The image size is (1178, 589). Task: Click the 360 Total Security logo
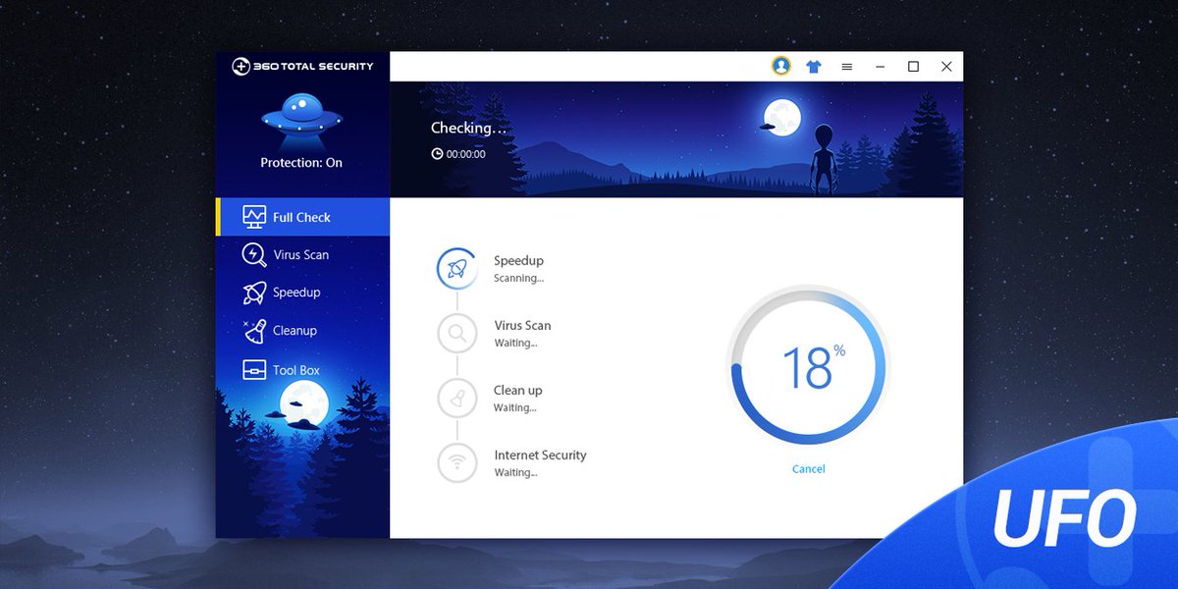(x=302, y=67)
